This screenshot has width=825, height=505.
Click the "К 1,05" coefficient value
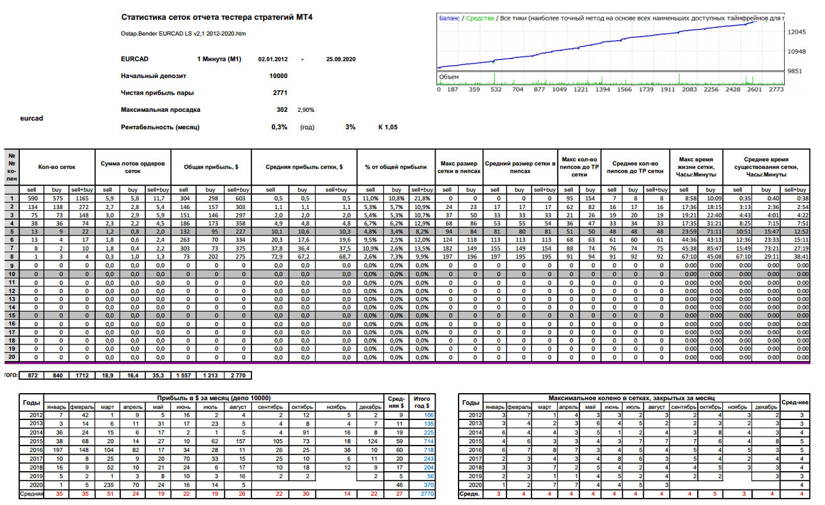tap(388, 127)
